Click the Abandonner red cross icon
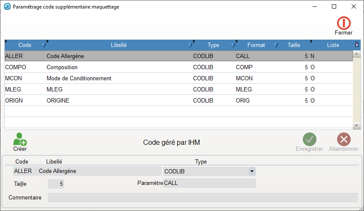Viewport: 364px width, 211px height. (343, 139)
